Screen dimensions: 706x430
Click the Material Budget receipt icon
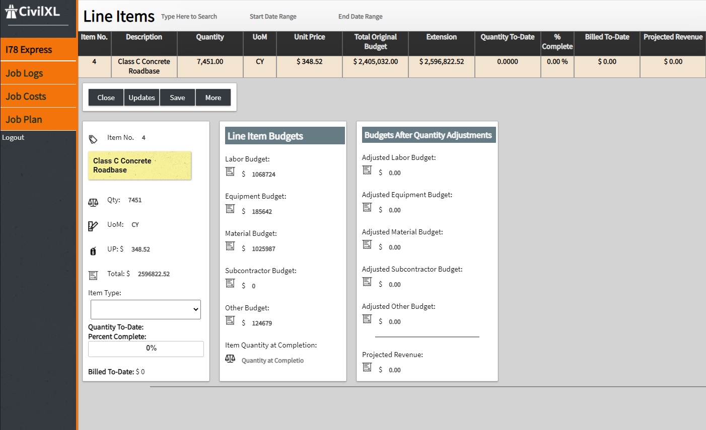click(230, 246)
